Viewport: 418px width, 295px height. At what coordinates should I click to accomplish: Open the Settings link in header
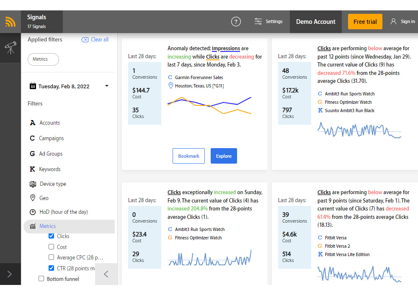click(274, 21)
